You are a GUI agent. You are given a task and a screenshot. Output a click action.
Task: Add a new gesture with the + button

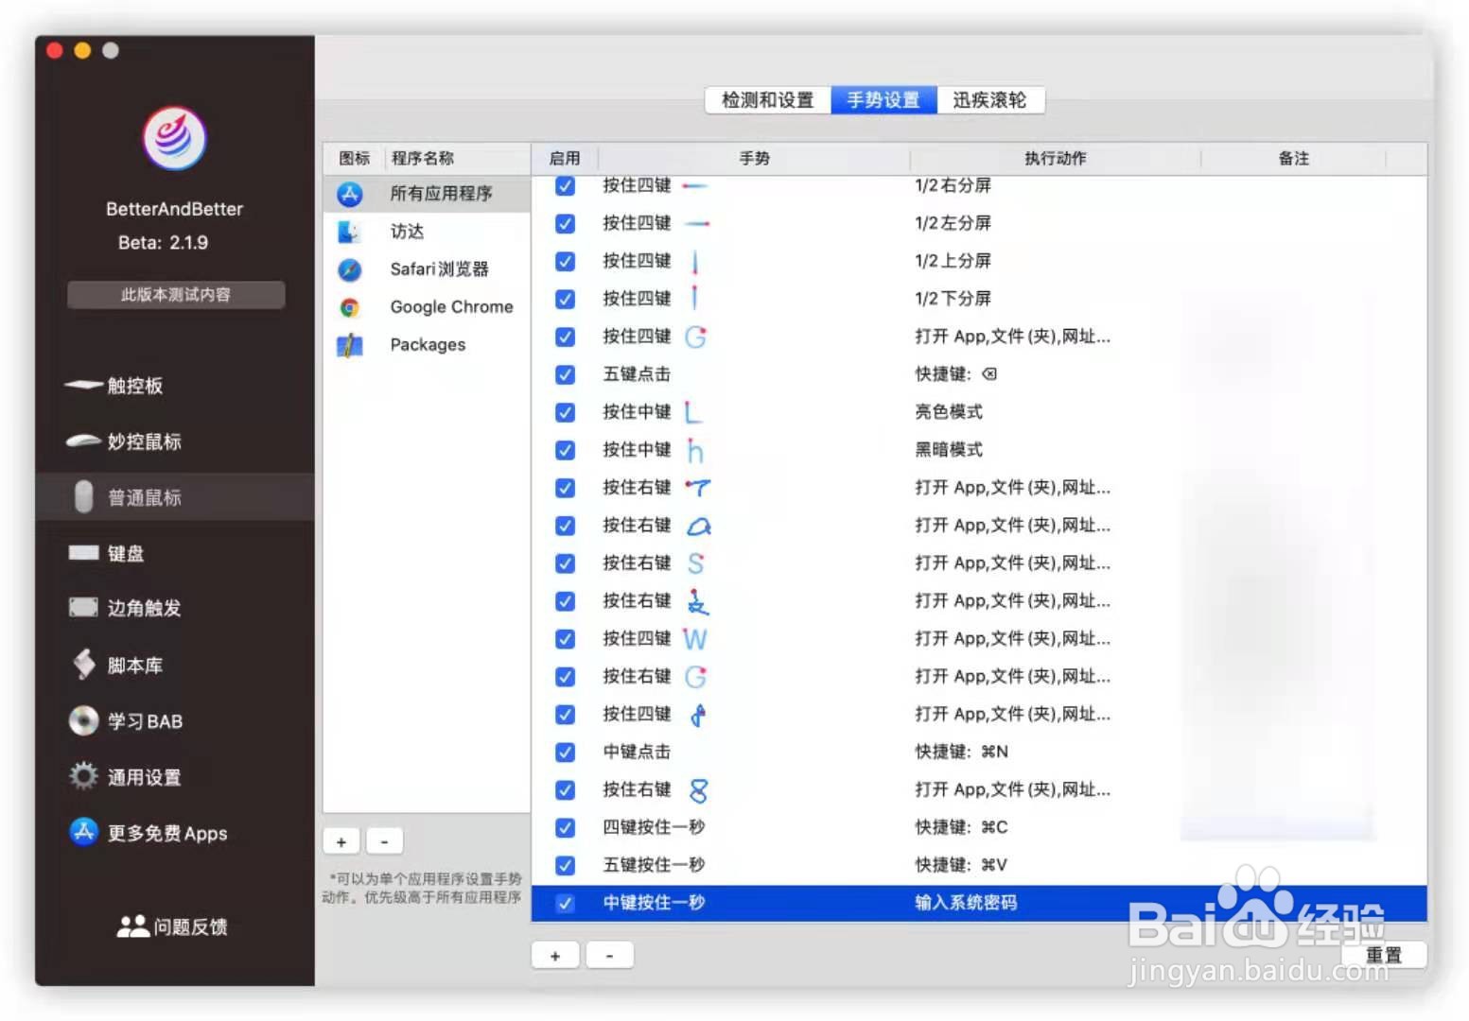point(554,955)
